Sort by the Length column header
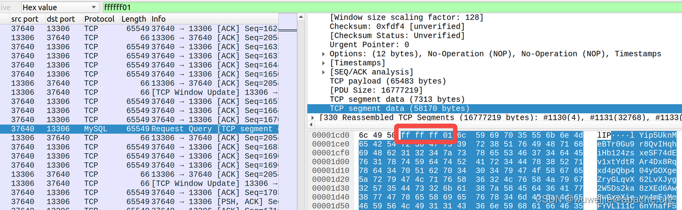Image resolution: width=682 pixels, height=210 pixels. pyautogui.click(x=134, y=19)
